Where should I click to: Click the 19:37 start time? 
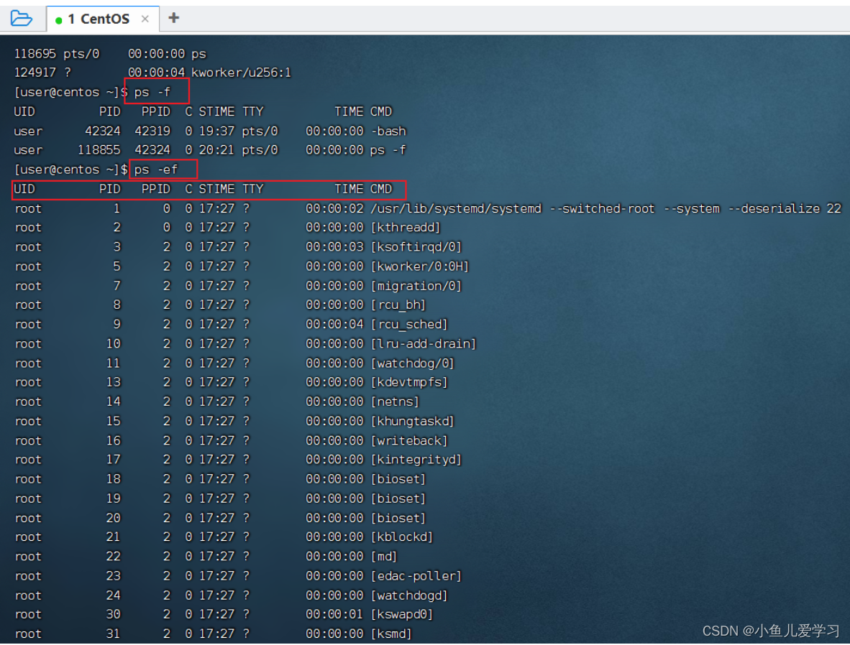217,131
